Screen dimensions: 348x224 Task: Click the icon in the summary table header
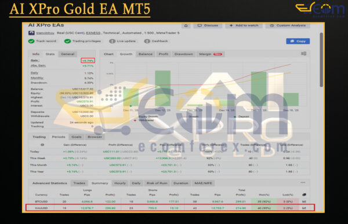coord(304,194)
